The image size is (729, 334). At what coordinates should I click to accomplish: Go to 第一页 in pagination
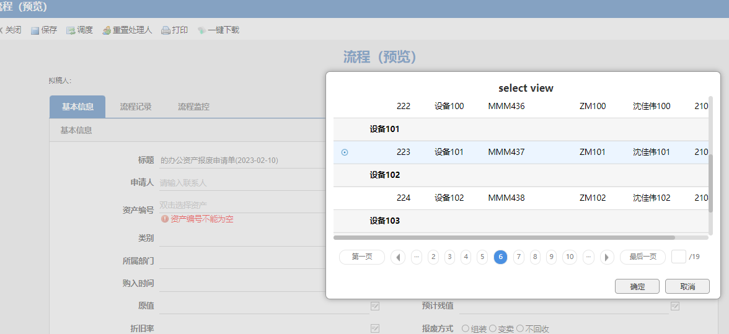coord(362,257)
